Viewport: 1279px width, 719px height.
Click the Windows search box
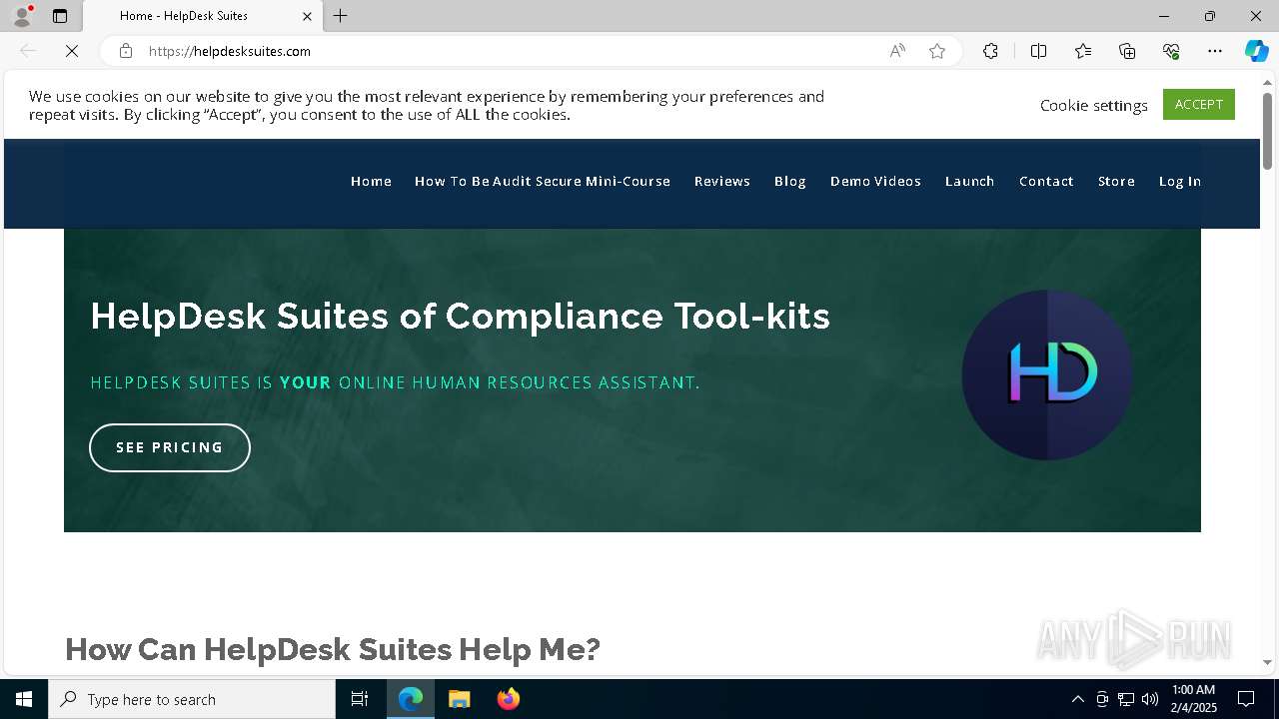click(192, 699)
